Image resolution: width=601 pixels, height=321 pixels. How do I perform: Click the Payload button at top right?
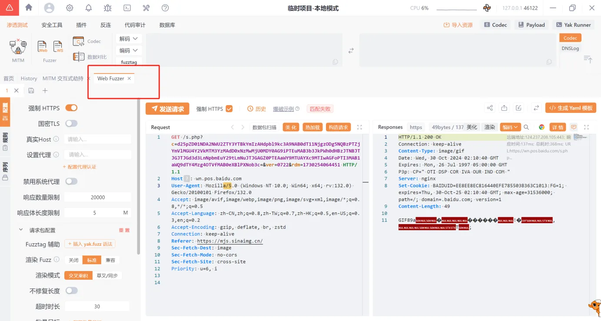[x=531, y=25]
